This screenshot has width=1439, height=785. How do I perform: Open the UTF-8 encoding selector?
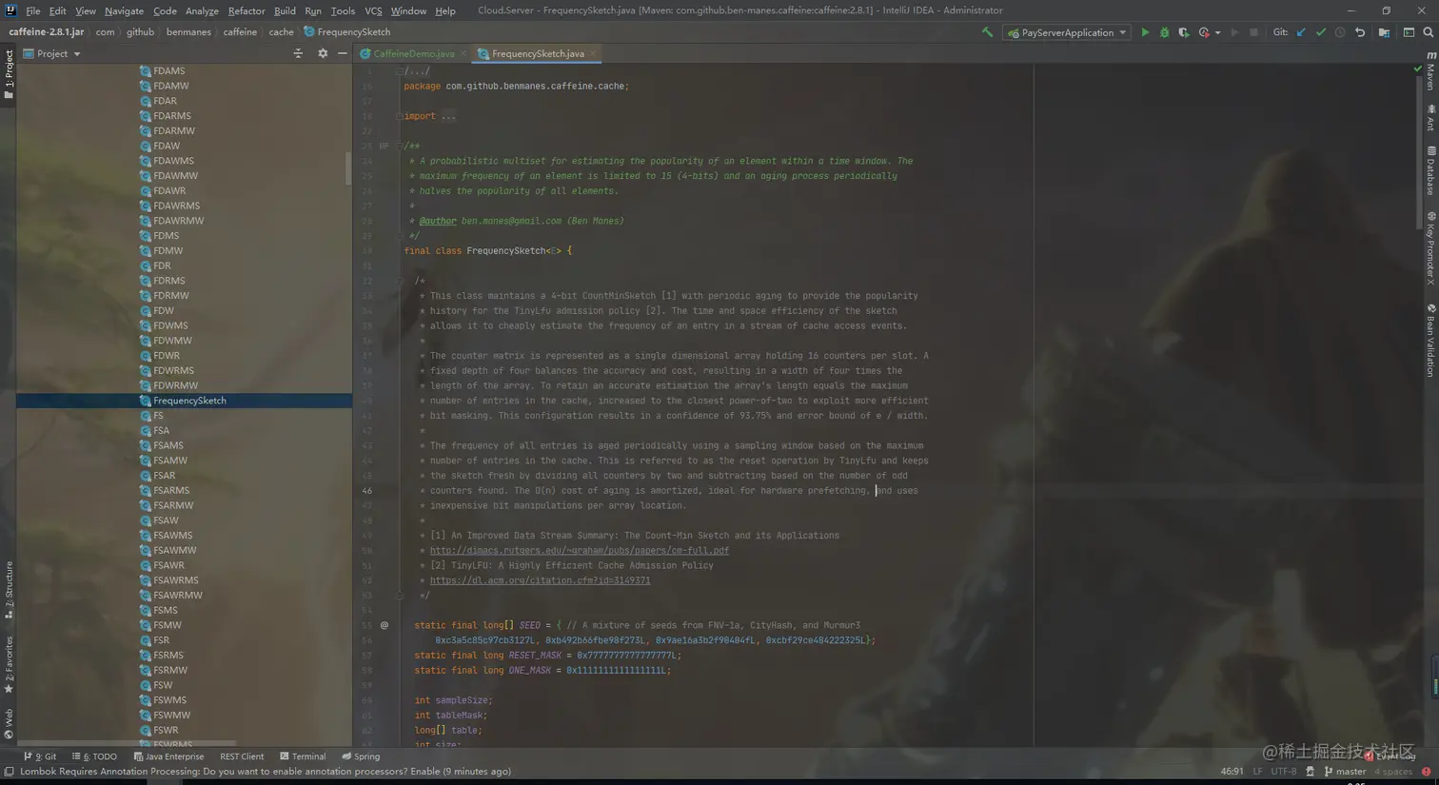(1283, 772)
